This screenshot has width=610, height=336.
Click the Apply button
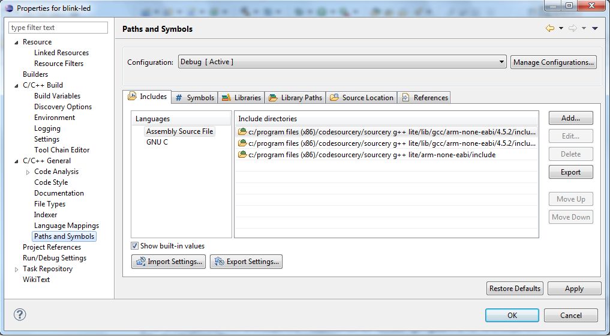point(574,289)
